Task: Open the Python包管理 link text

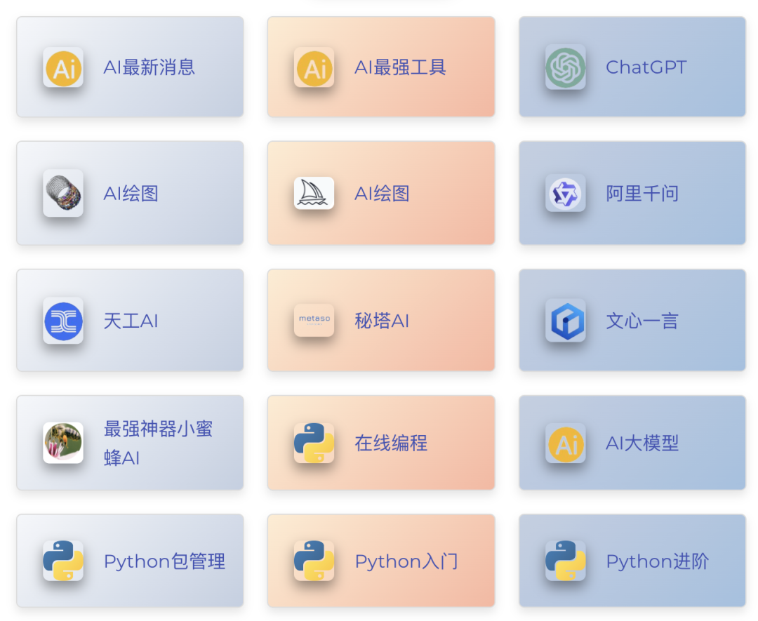Action: click(x=165, y=561)
